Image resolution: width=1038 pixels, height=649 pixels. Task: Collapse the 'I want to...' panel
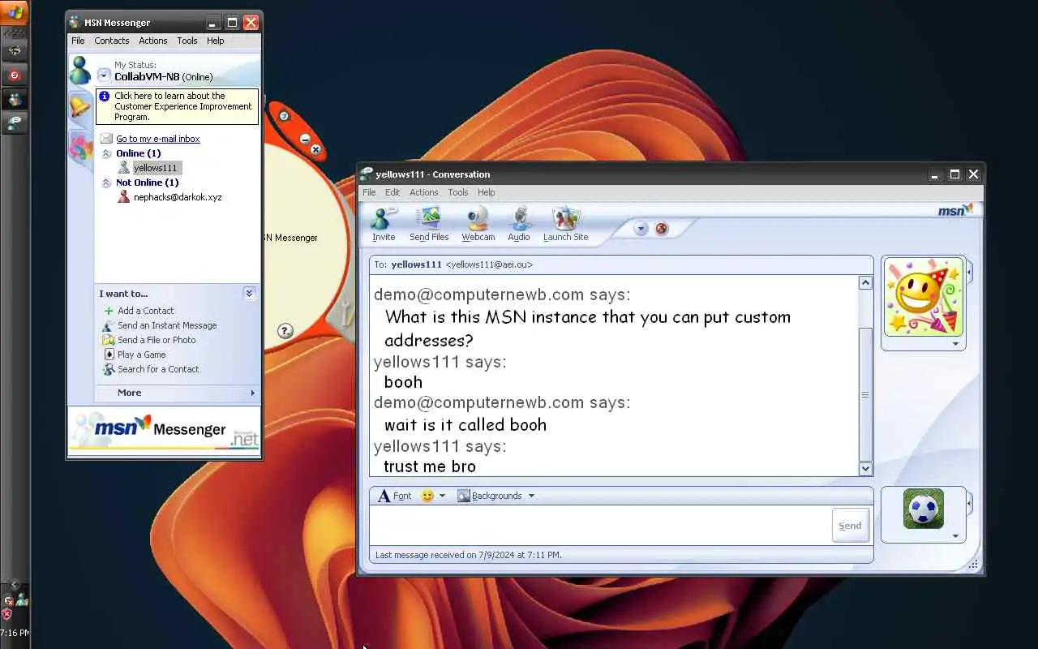(x=249, y=294)
